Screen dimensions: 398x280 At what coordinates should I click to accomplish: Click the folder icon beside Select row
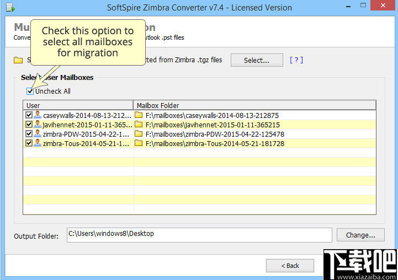[x=18, y=60]
